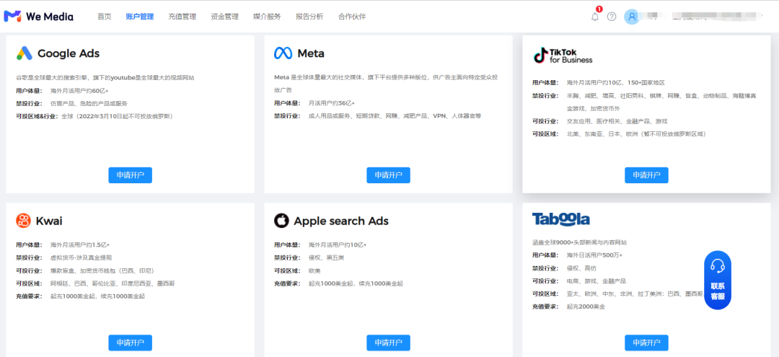Click the TikTok for Business logo
Image resolution: width=779 pixels, height=357 pixels.
point(563,56)
